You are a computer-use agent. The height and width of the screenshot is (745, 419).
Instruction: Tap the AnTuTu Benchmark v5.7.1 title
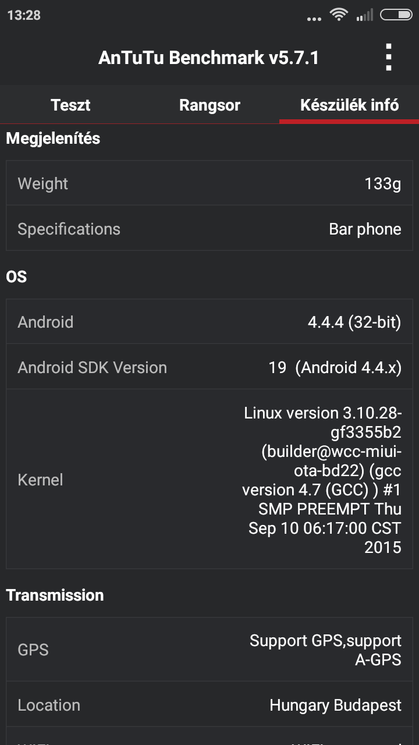(209, 58)
